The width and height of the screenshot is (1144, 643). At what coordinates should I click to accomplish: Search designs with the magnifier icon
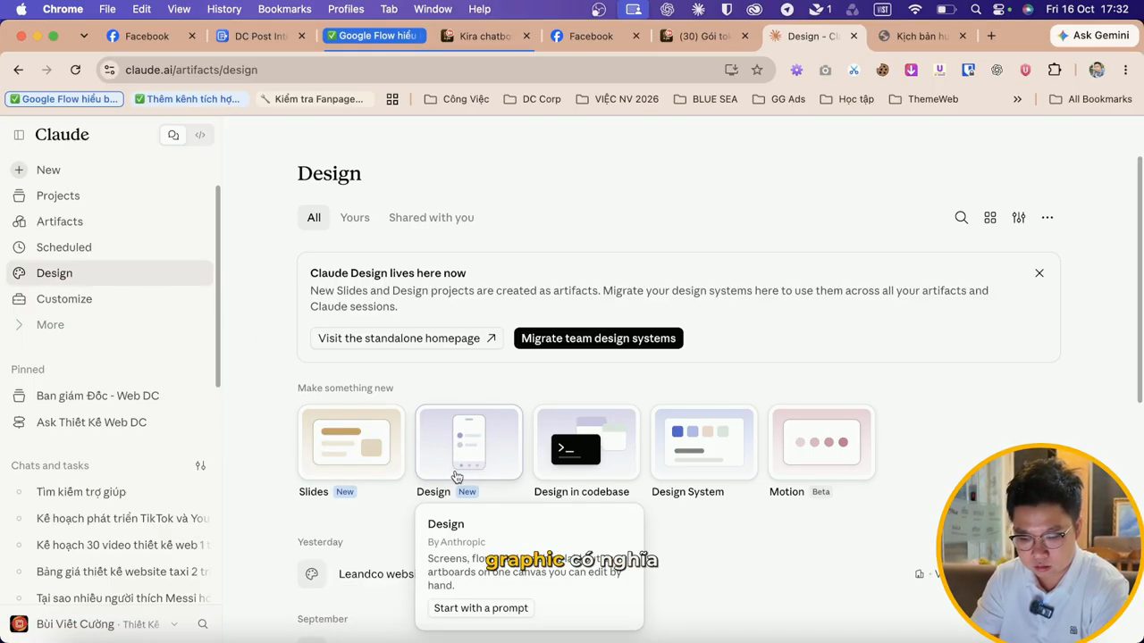pos(962,217)
